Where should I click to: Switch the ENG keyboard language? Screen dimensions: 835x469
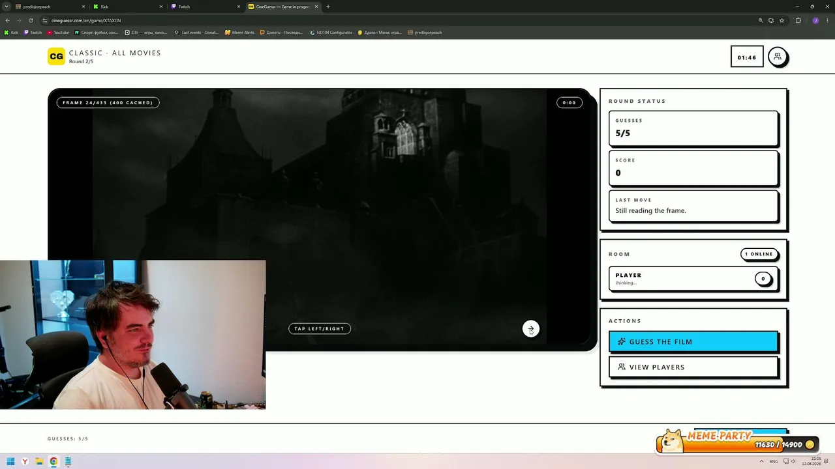click(x=774, y=462)
